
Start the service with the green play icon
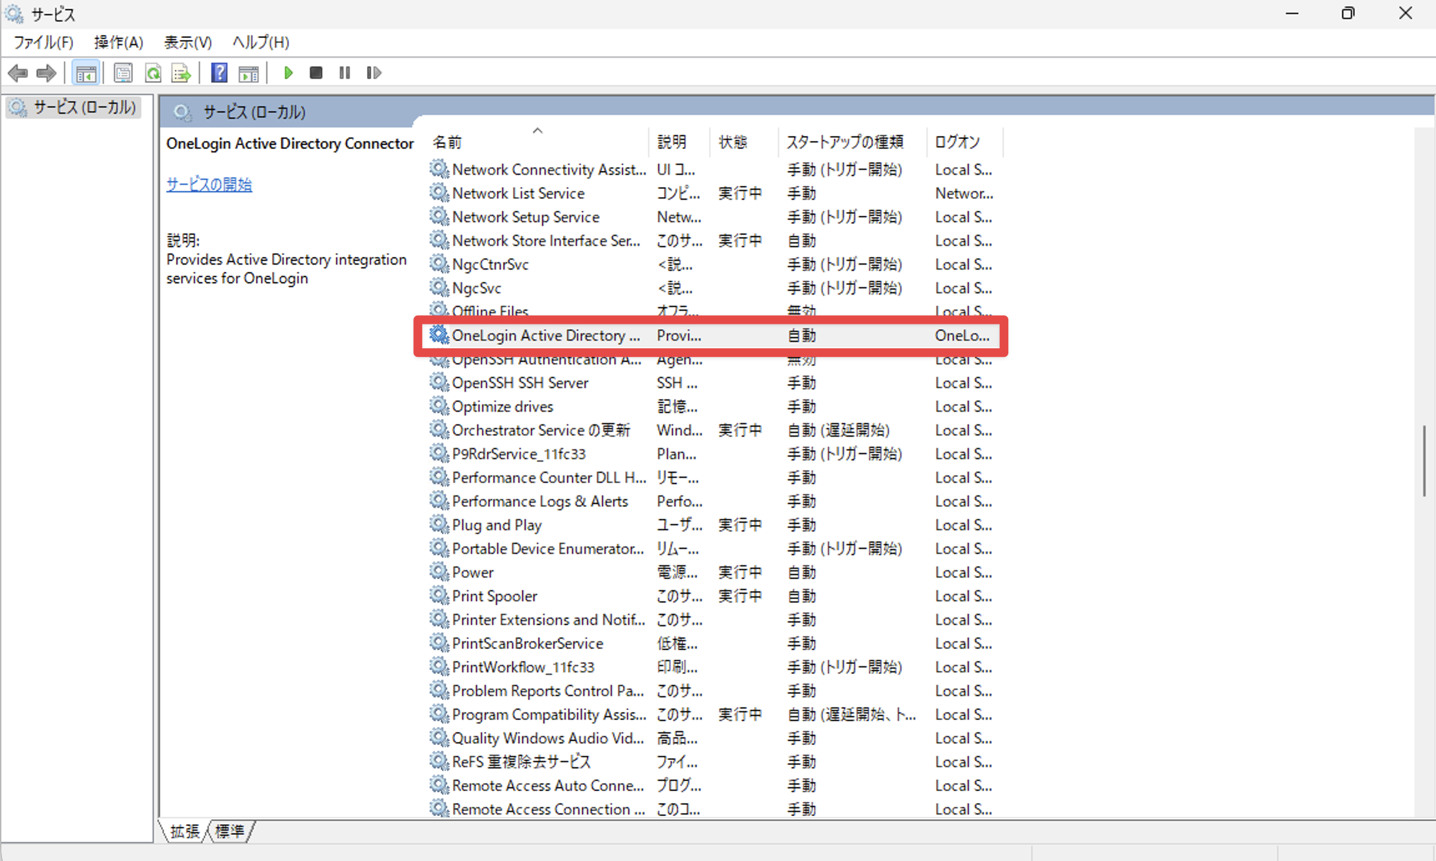[288, 73]
